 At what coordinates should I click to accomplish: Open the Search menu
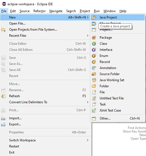tap(71, 11)
